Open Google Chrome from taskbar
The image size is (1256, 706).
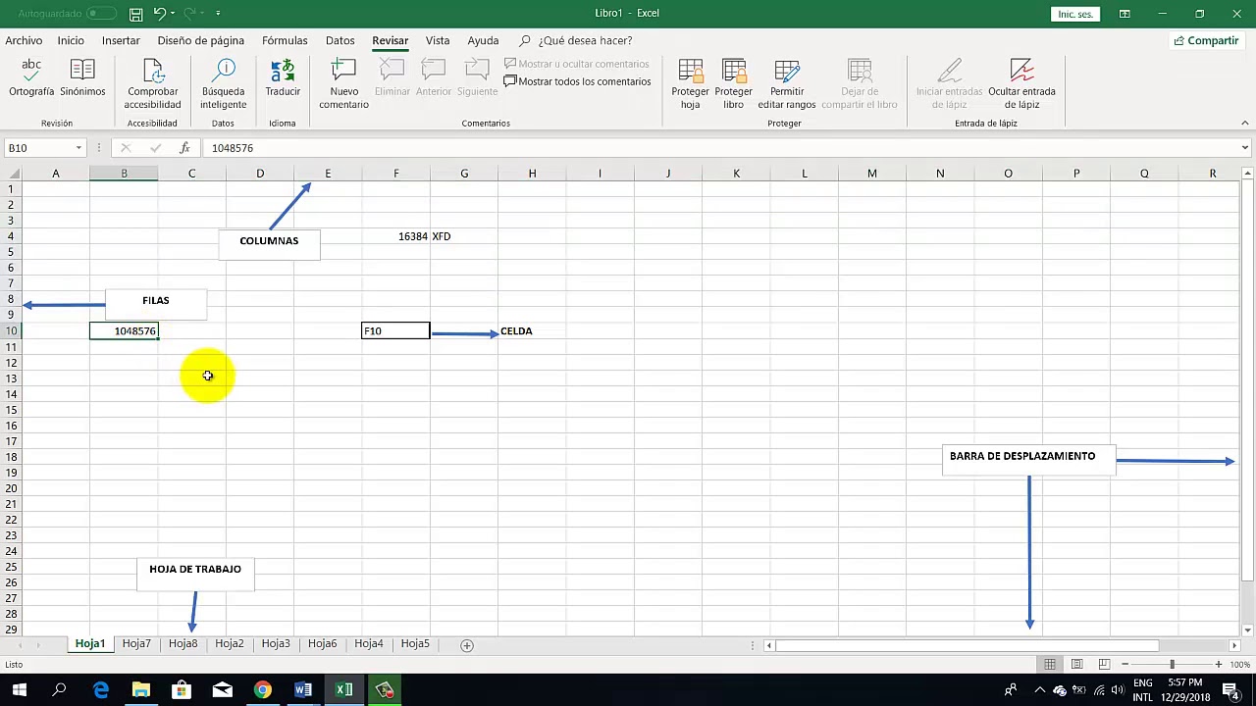[262, 690]
